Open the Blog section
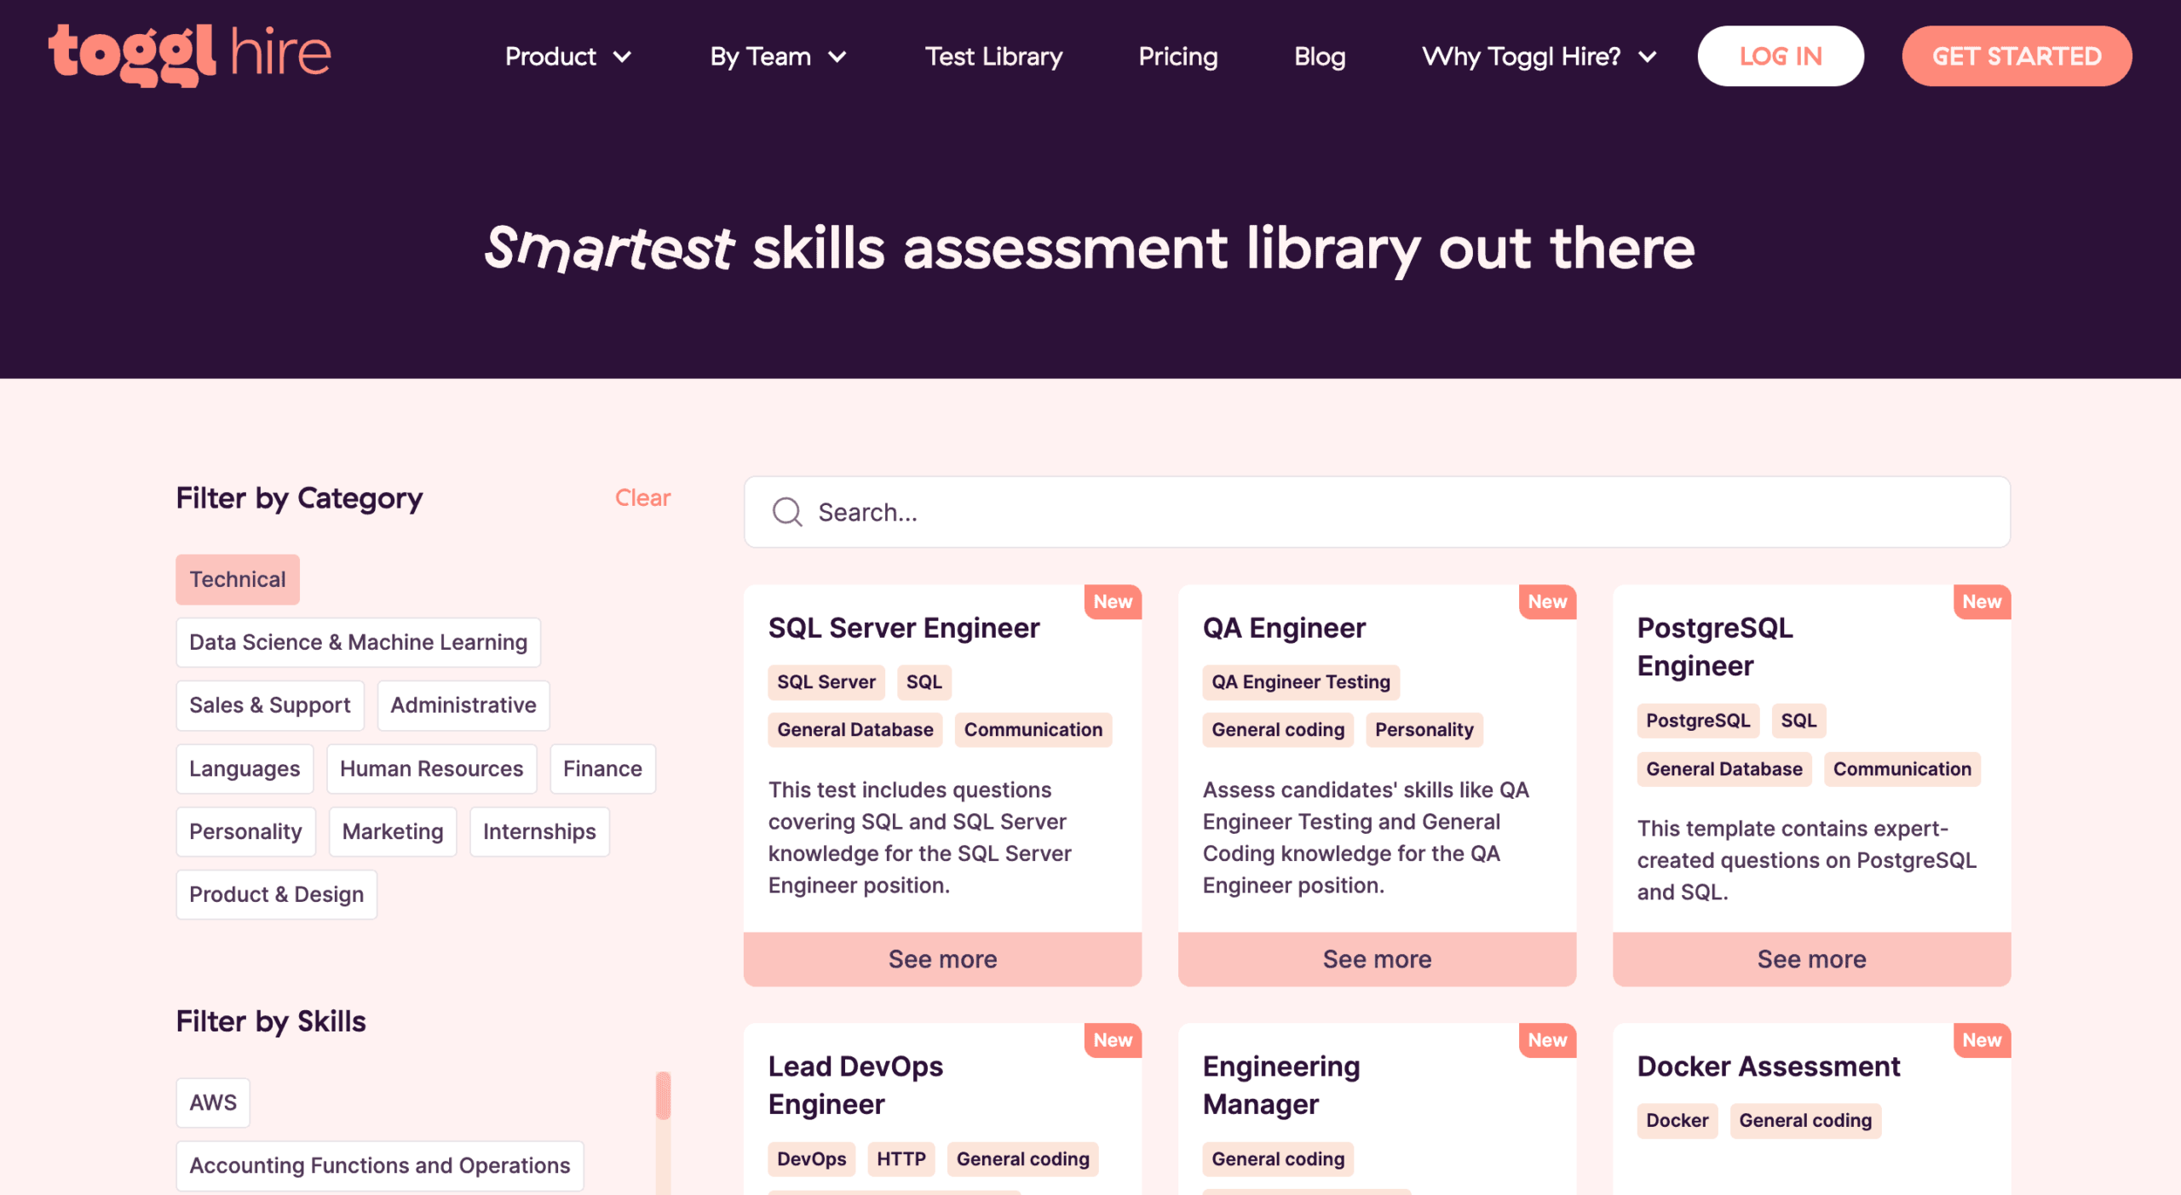2181x1195 pixels. [1319, 56]
